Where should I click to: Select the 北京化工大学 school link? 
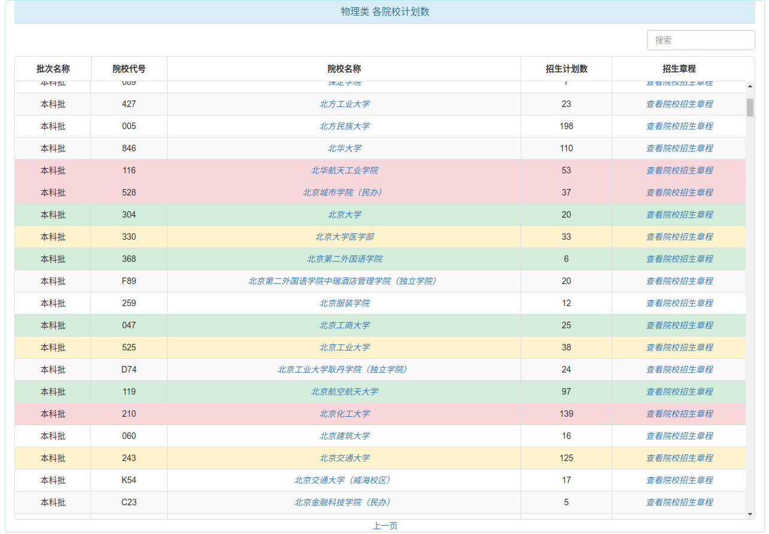coord(344,414)
